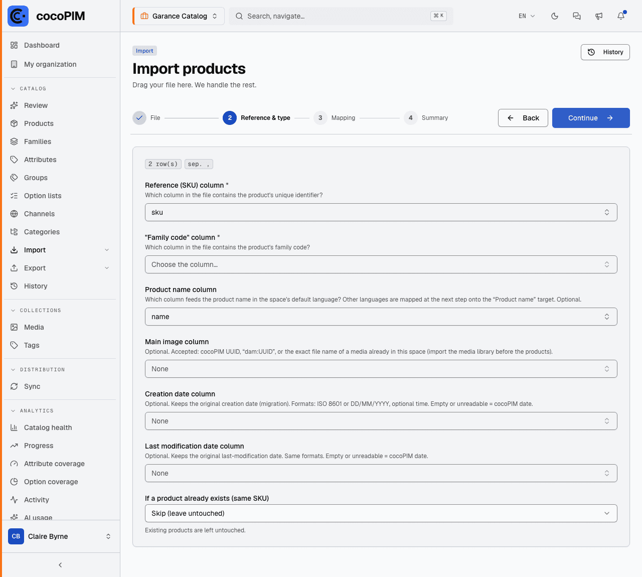This screenshot has width=642, height=577.
Task: Open Groups in the sidebar
Action: (x=60, y=178)
